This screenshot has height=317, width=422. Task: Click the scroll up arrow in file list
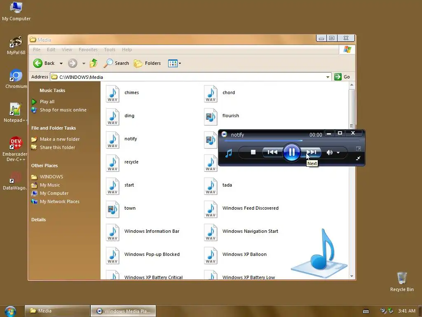(x=352, y=85)
